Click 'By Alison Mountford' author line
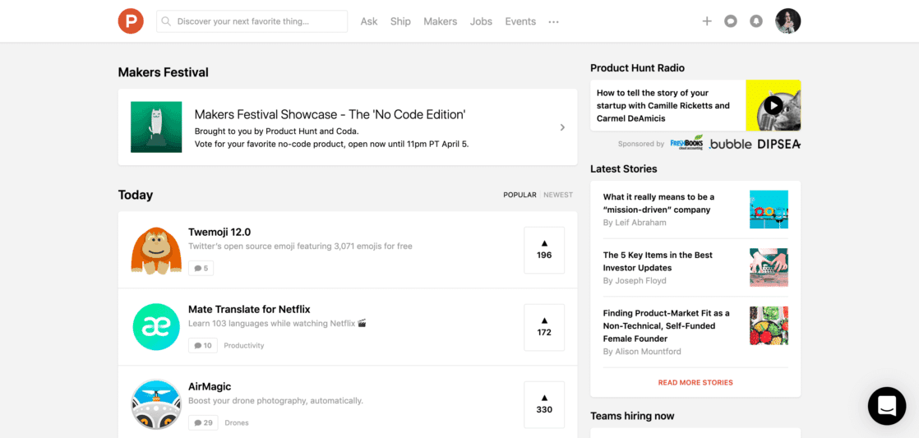919x438 pixels. point(642,352)
